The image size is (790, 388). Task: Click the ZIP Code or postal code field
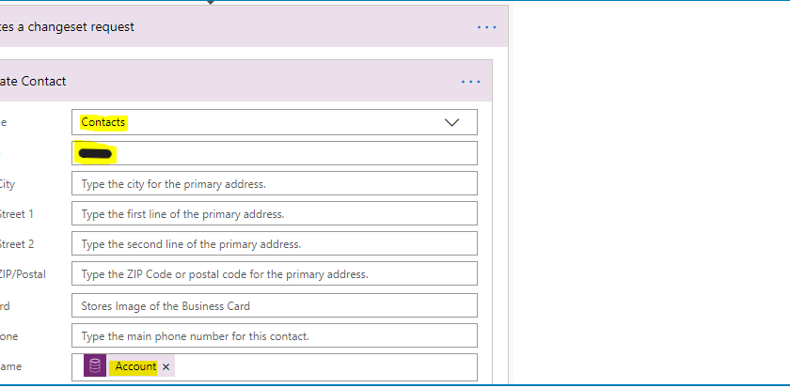[274, 274]
